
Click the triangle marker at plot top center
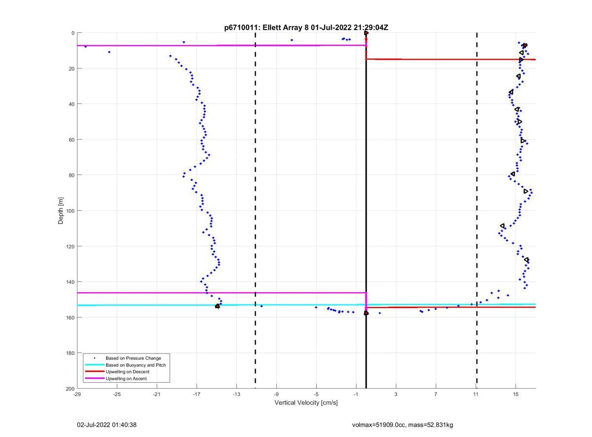click(x=367, y=33)
